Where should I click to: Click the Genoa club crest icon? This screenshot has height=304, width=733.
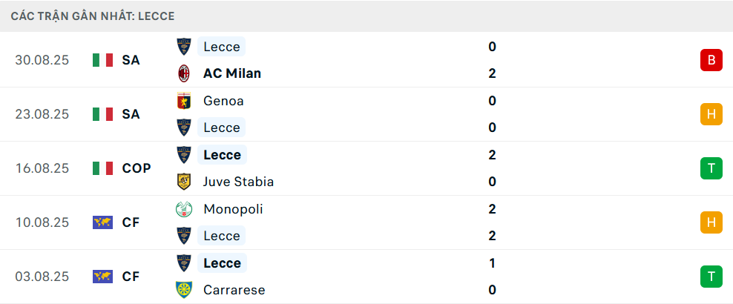coord(183,101)
